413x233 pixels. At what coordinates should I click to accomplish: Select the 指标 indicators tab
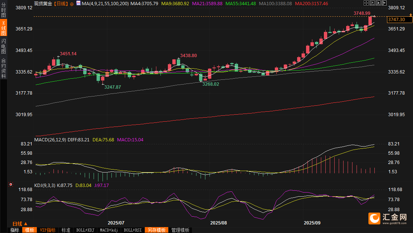[15, 230]
